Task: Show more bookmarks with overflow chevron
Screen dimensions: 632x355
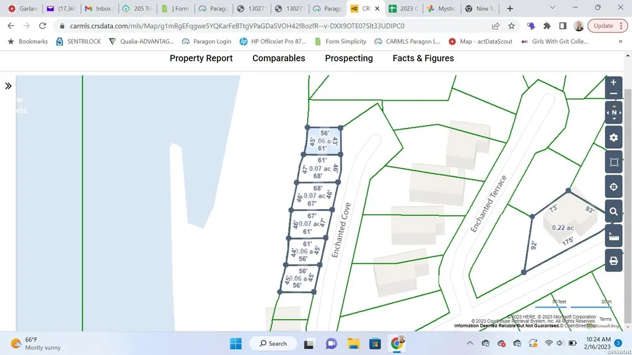Action: (x=620, y=41)
